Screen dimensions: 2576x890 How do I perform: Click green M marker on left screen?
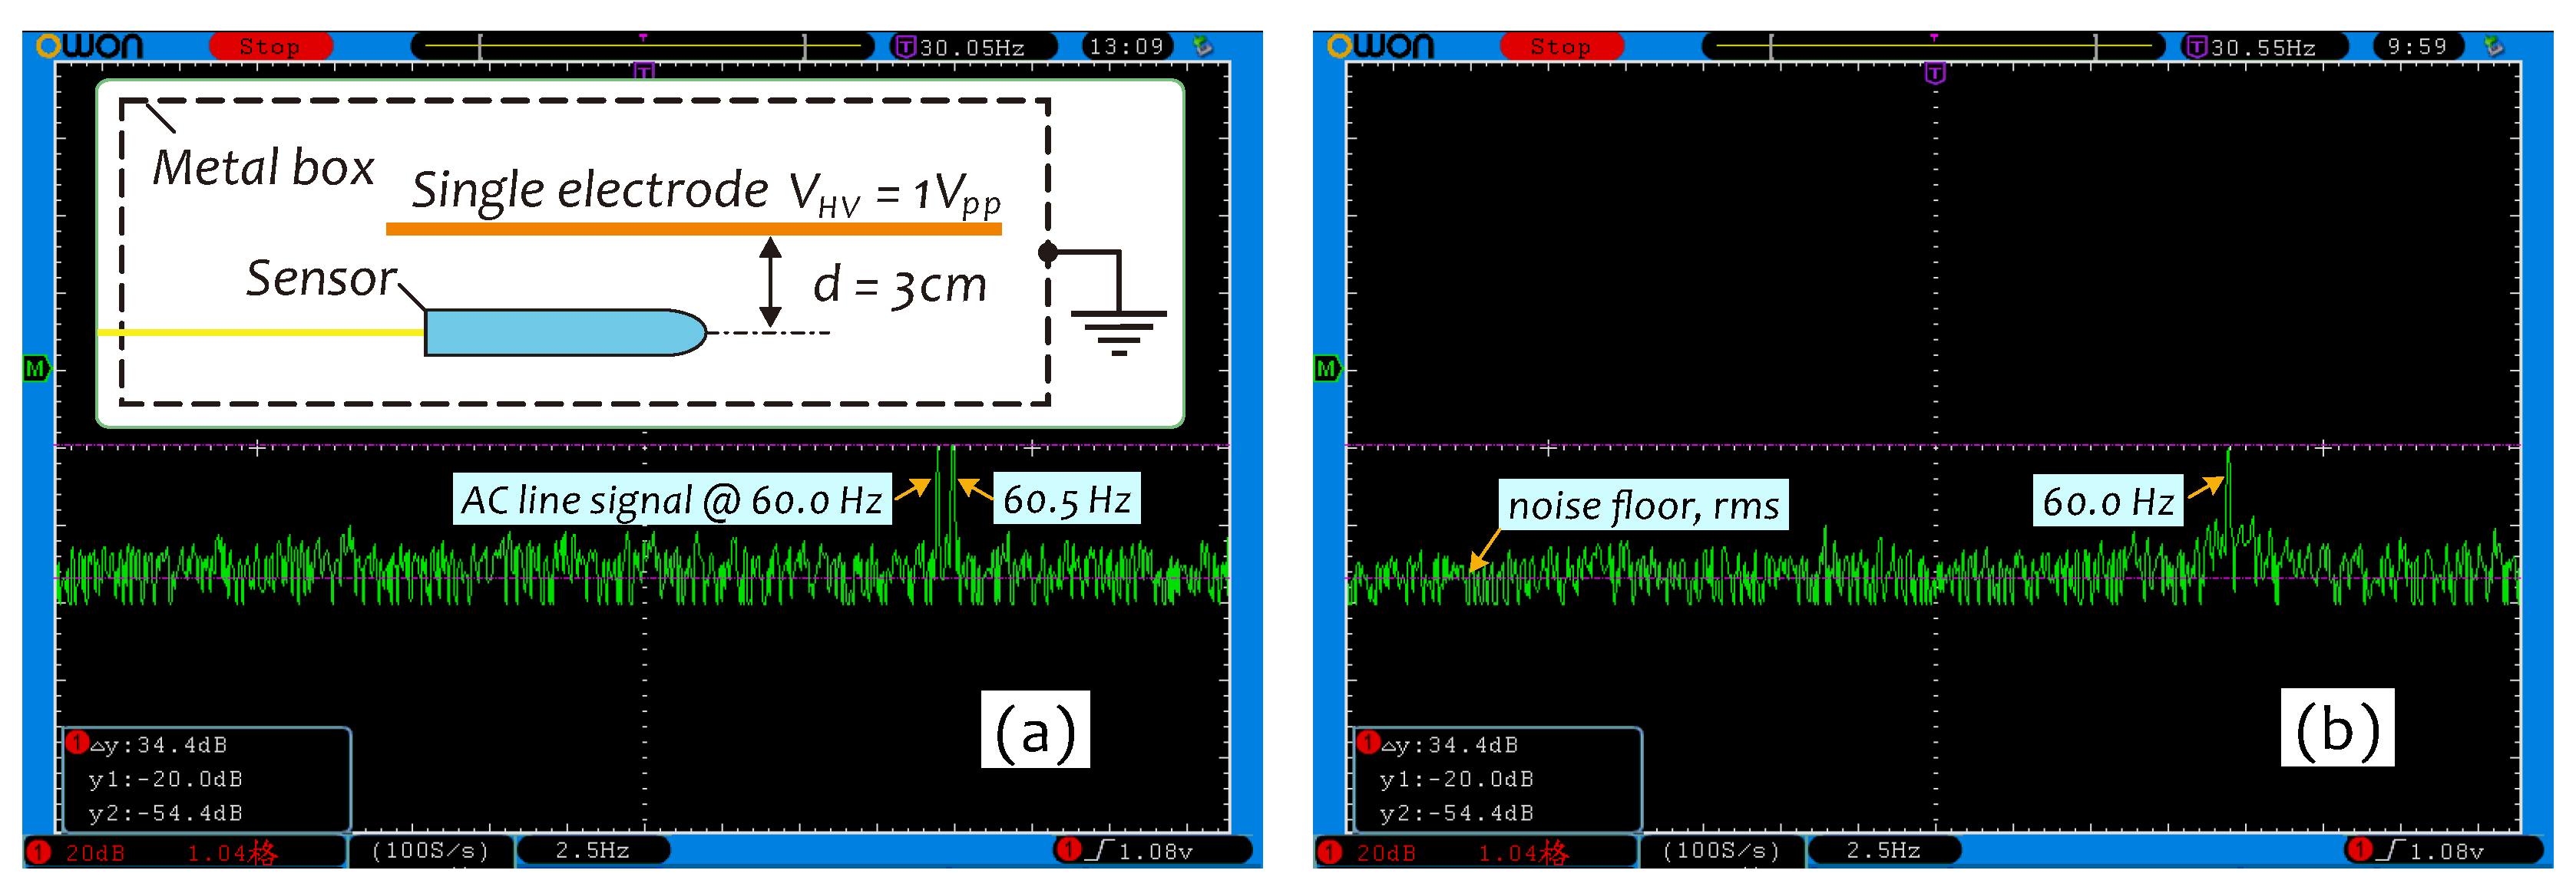coord(36,368)
